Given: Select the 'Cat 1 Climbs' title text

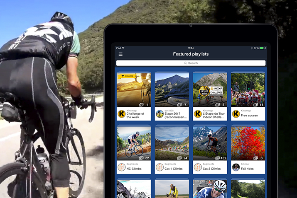Looking at the screenshot, I should point(174,169).
